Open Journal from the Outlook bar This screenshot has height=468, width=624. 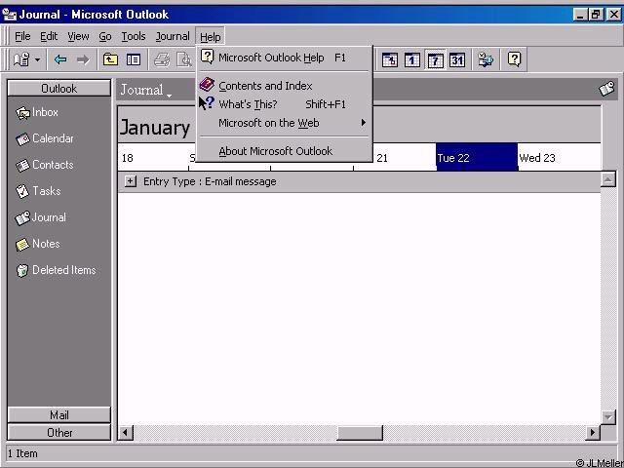[41, 217]
